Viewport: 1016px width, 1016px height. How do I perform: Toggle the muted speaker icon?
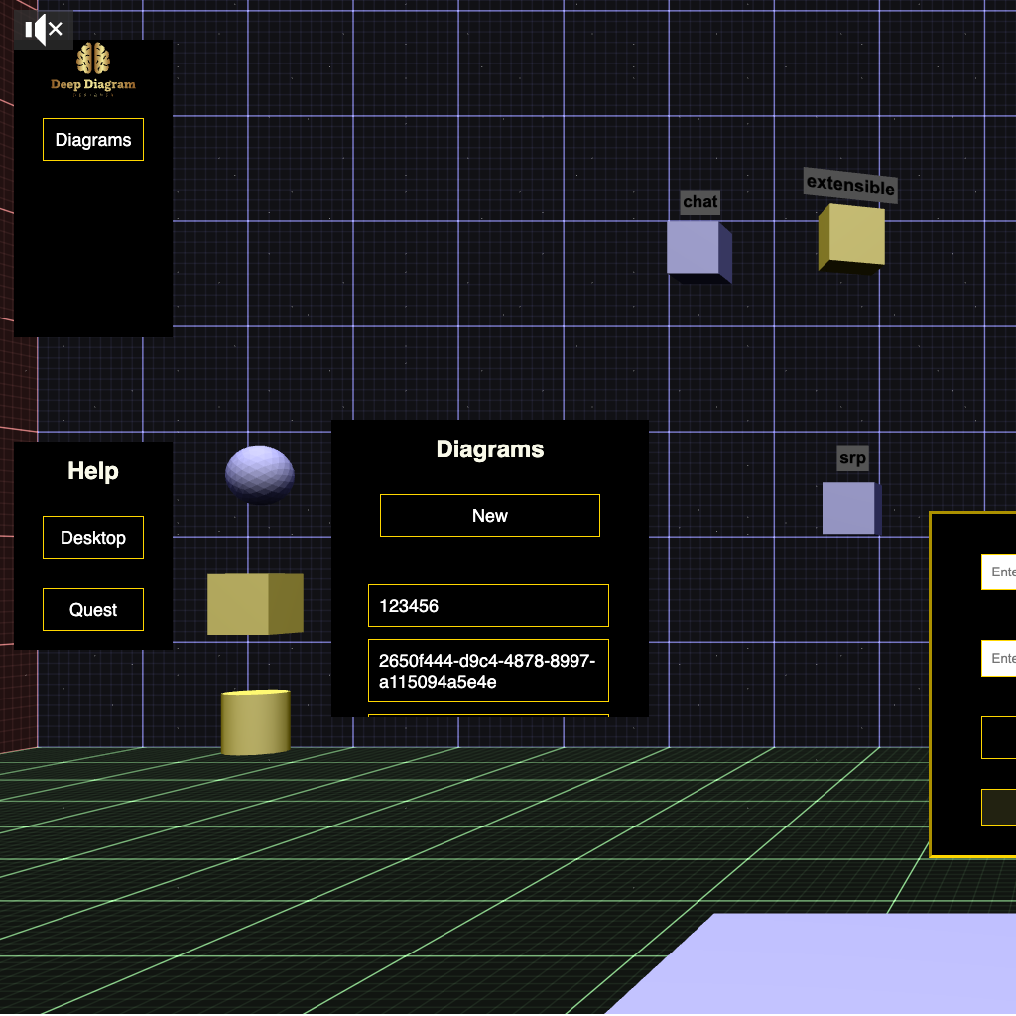click(x=43, y=30)
